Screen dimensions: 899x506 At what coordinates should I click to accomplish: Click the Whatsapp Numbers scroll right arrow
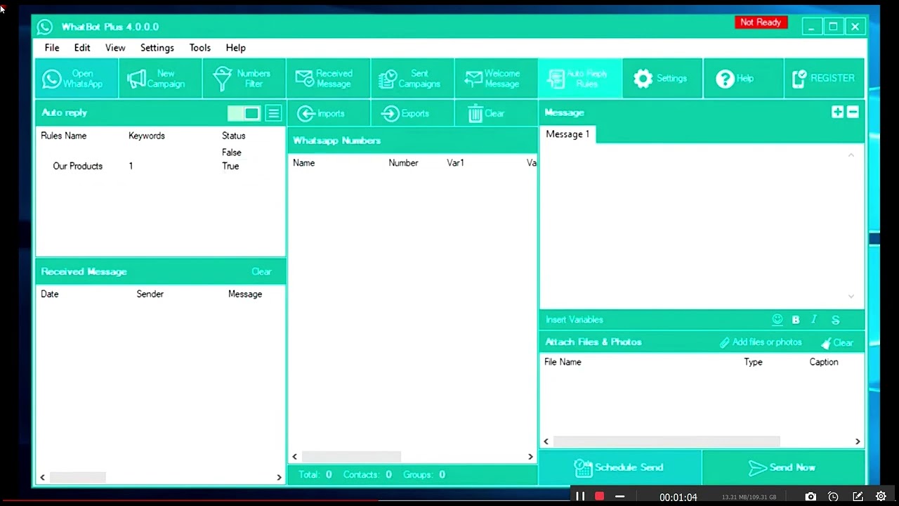click(530, 457)
